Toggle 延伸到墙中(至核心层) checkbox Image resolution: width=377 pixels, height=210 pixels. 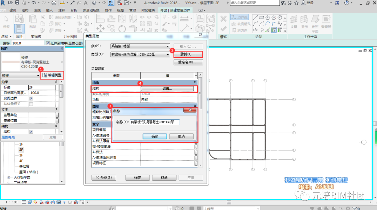[48, 43]
